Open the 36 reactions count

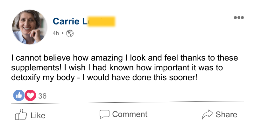pos(42,96)
